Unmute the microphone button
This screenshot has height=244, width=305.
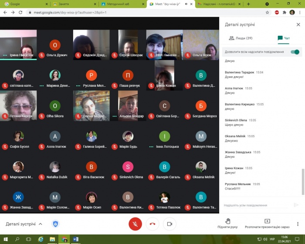[135, 224]
